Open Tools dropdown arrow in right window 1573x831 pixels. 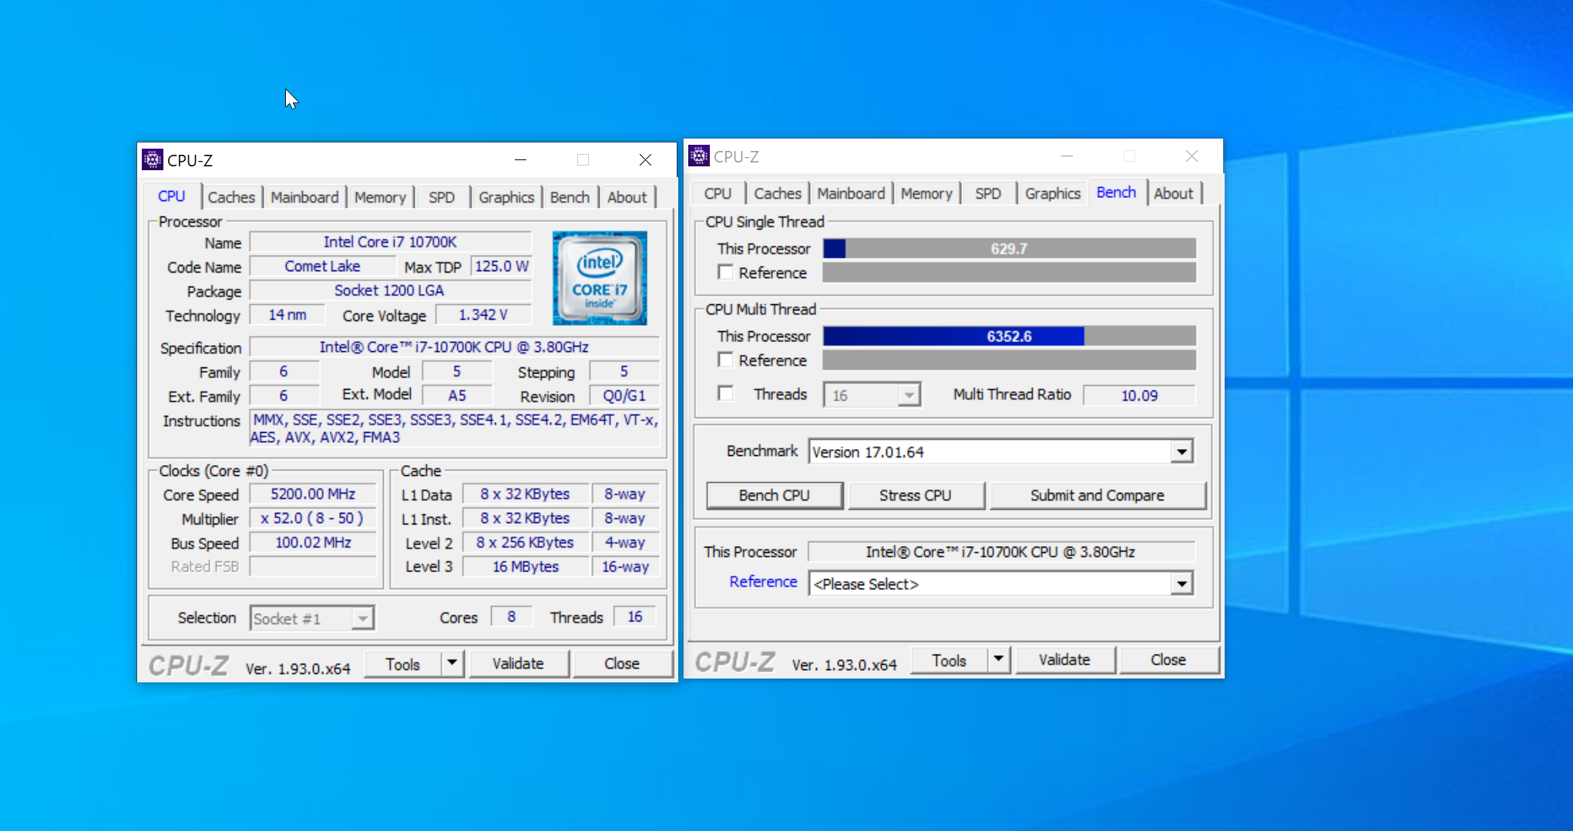(x=999, y=659)
